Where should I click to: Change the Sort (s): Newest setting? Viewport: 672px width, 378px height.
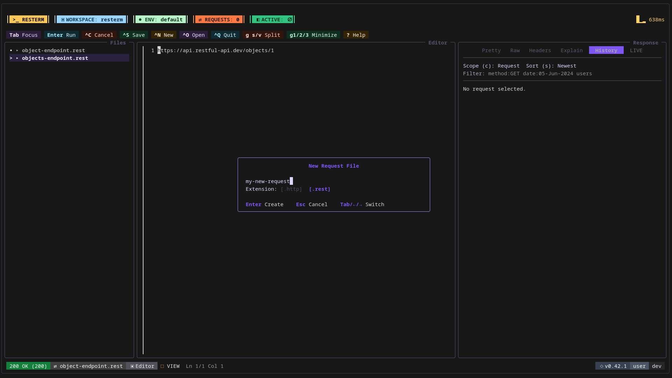tap(551, 66)
